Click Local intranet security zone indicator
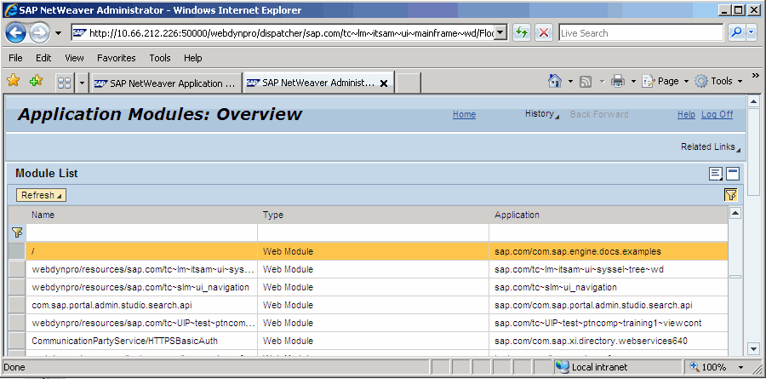 tap(618, 367)
